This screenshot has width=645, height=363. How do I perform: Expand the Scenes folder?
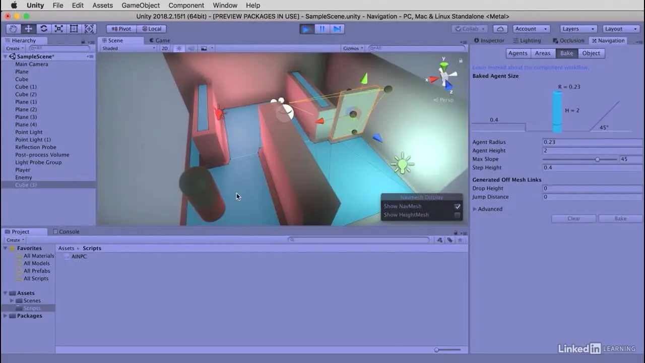click(x=12, y=301)
